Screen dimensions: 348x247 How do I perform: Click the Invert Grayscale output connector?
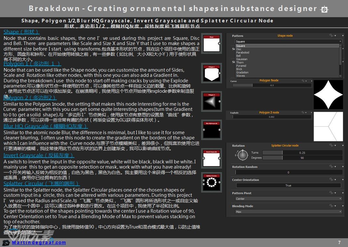point(220,158)
